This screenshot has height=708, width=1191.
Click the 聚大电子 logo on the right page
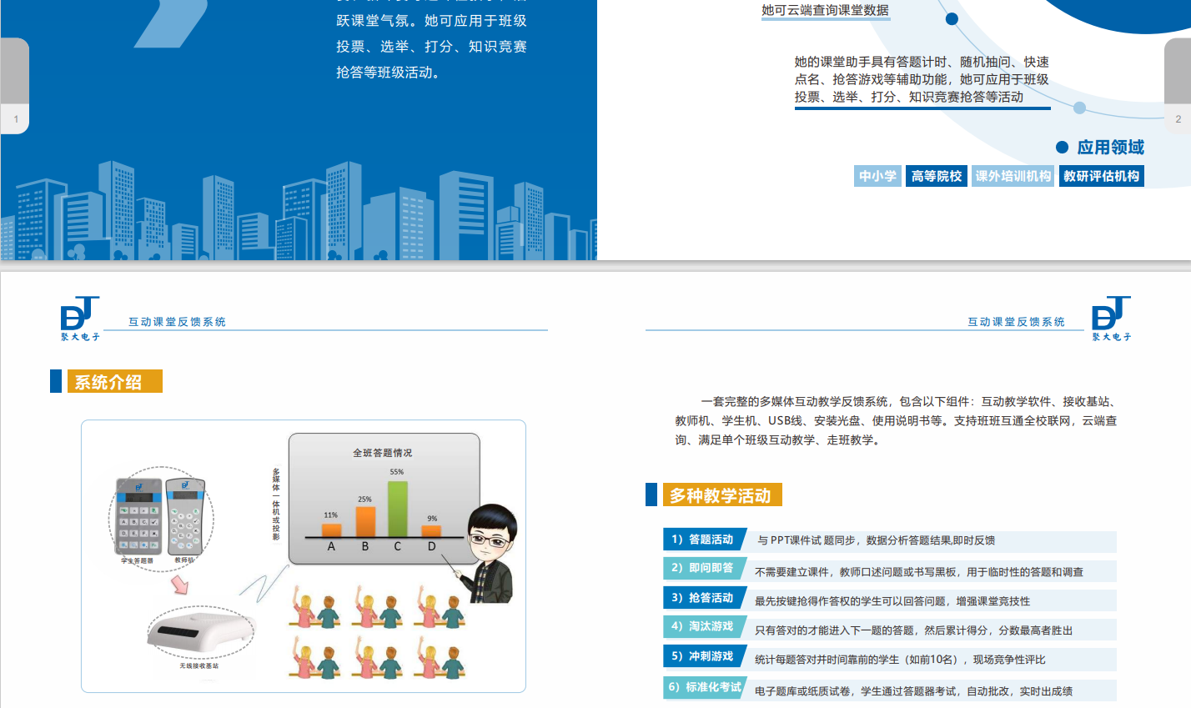tap(1113, 317)
